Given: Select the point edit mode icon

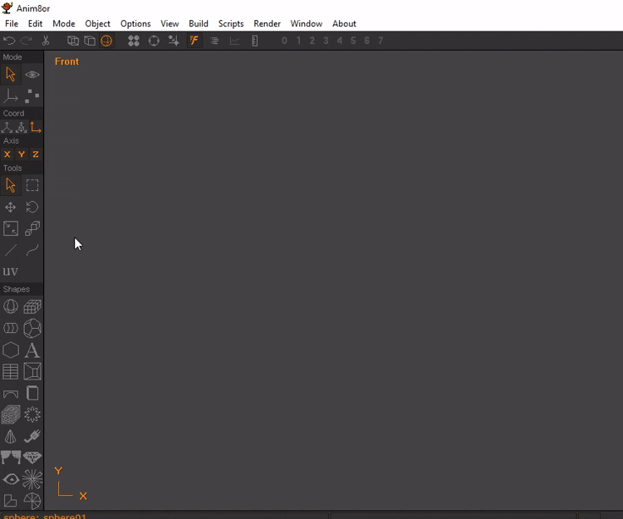Looking at the screenshot, I should click(32, 95).
